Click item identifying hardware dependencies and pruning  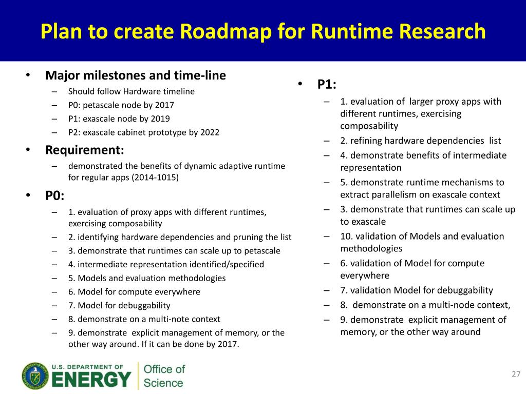[180, 237]
